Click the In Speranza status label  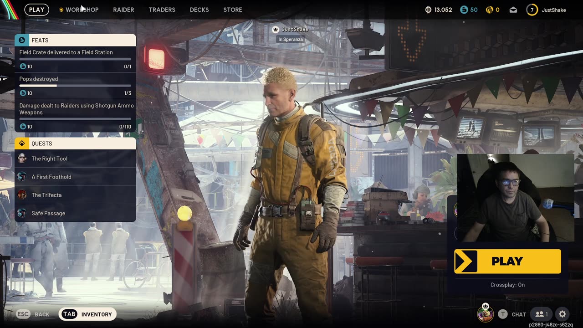291,40
